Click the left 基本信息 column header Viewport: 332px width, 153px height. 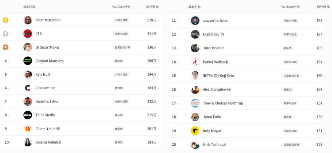(29, 7)
